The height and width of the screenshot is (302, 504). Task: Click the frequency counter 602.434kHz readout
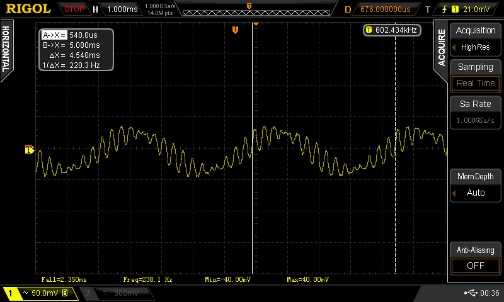pyautogui.click(x=391, y=30)
